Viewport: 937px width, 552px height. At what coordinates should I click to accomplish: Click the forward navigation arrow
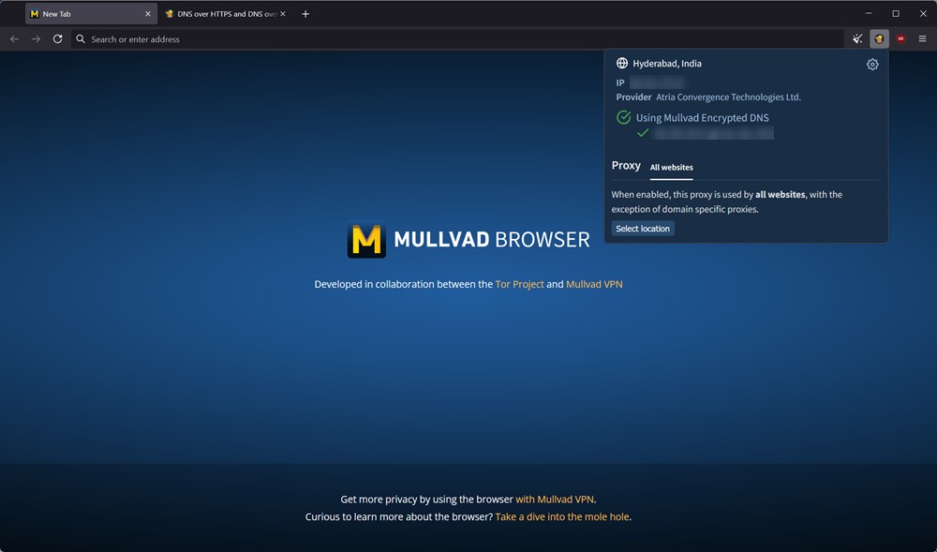(x=36, y=38)
